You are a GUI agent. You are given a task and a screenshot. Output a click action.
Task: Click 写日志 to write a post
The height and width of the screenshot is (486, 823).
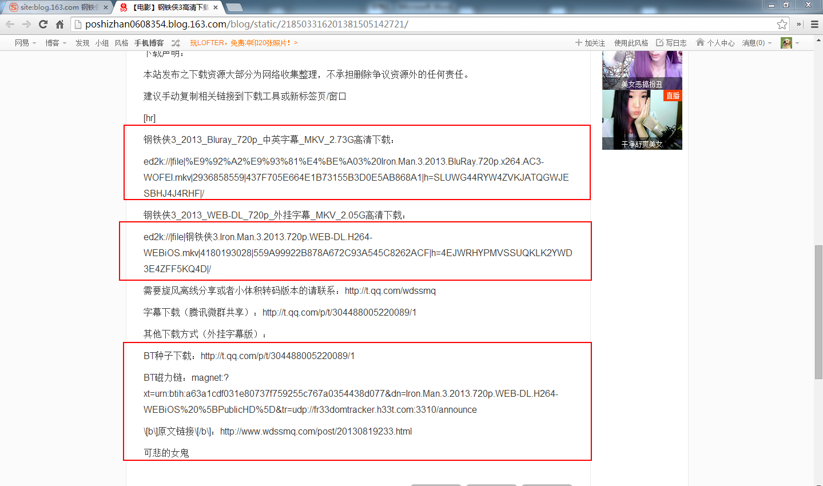tap(671, 43)
